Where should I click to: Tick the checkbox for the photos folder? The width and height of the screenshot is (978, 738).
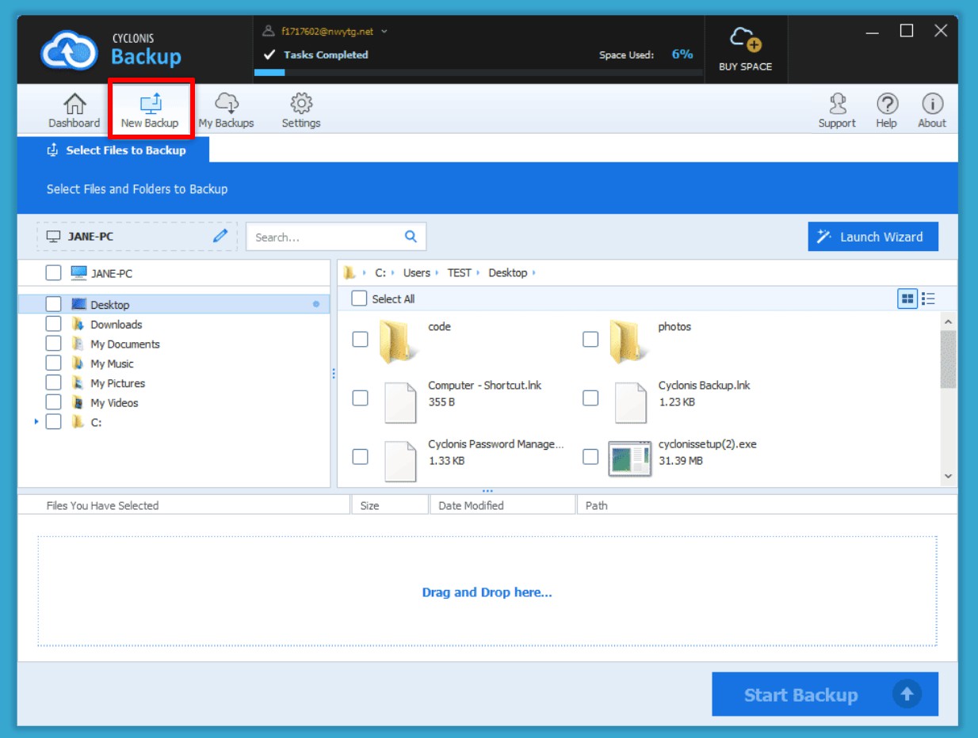[590, 340]
